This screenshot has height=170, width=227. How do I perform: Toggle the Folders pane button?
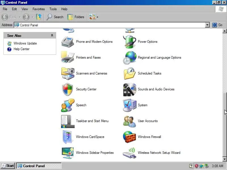pyautogui.click(x=76, y=17)
